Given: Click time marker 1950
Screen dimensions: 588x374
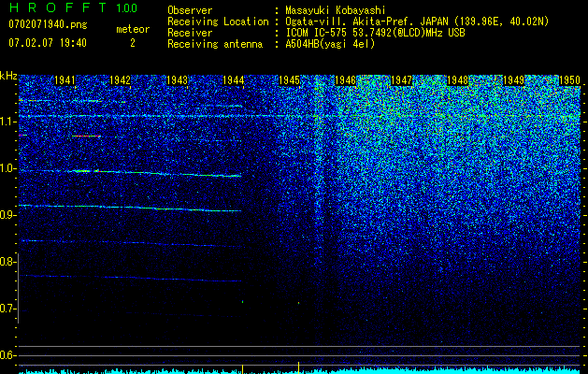Looking at the screenshot, I should point(569,80).
